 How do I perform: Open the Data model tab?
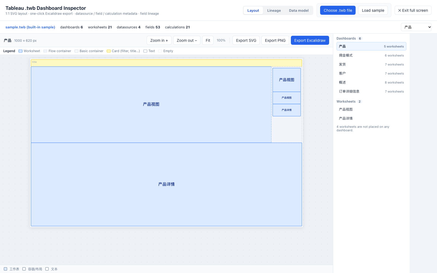coord(299,10)
